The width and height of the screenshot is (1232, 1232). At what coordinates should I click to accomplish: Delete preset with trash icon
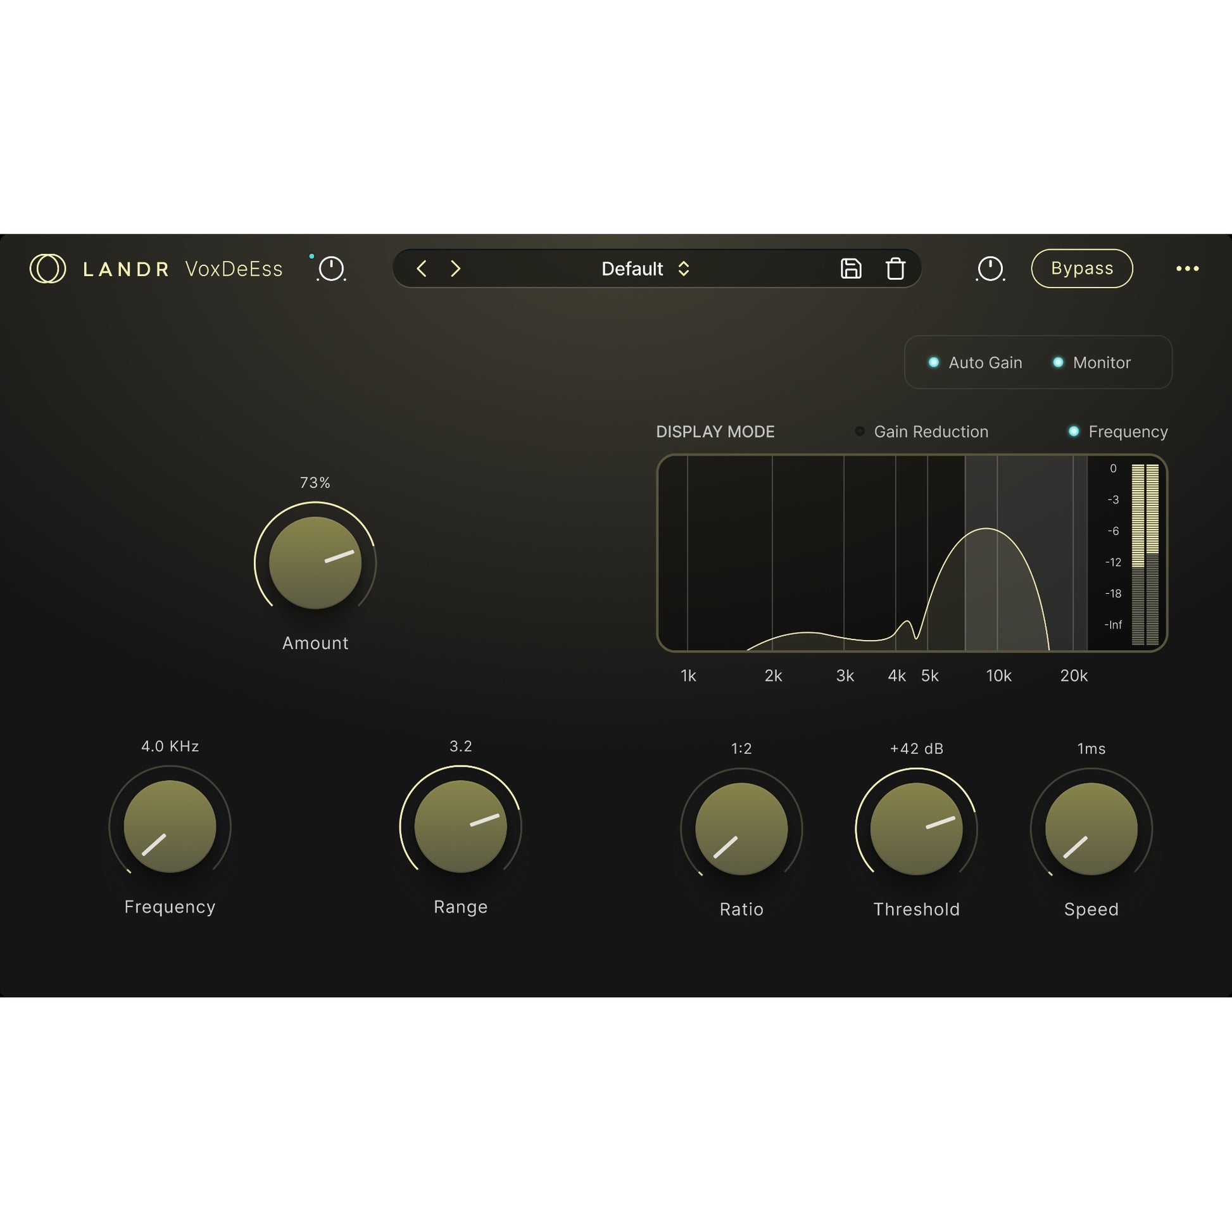pyautogui.click(x=895, y=268)
